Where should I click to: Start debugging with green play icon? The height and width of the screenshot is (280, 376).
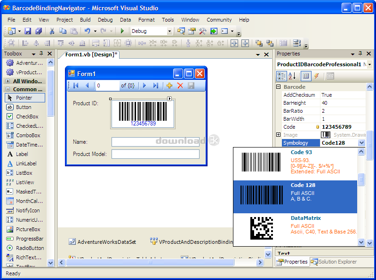(x=122, y=31)
